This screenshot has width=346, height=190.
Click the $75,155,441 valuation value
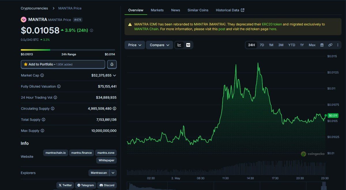click(107, 86)
